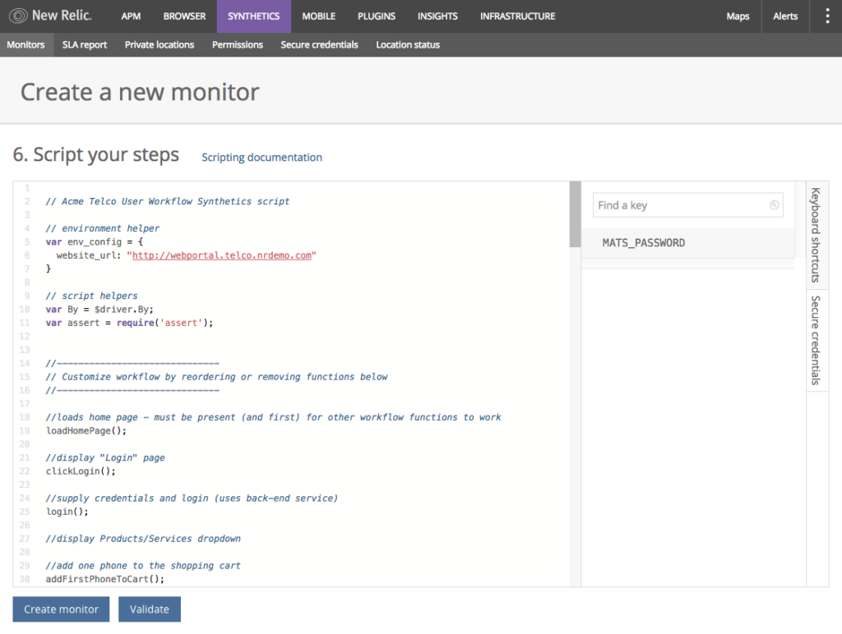Click the var assert = require('assert') line
Image resolution: width=842 pixels, height=634 pixels.
tap(129, 323)
